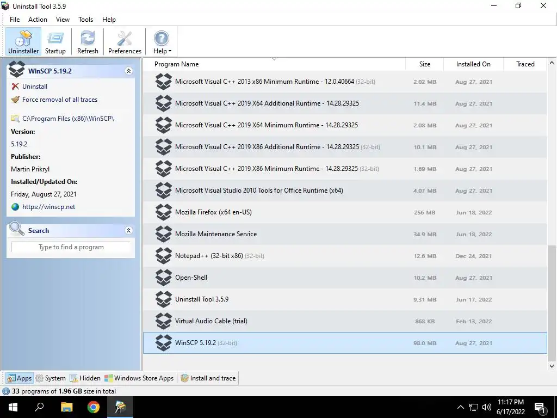Viewport: 557px width, 418px height.
Task: Switch to the System tab
Action: tap(51, 378)
